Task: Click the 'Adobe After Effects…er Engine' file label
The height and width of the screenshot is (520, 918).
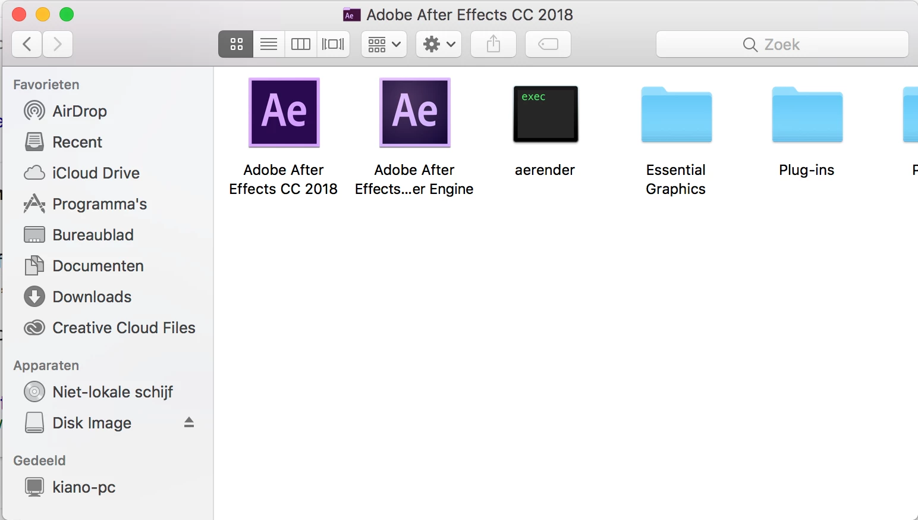Action: coord(414,180)
